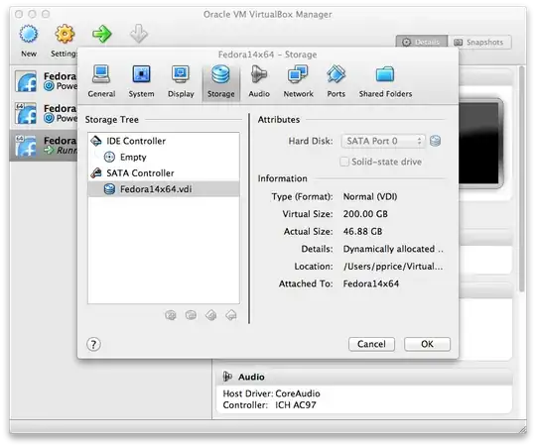Click the Location path /Users/pprice/Virtual...
Screen dimensions: 536x447
[x=393, y=267]
